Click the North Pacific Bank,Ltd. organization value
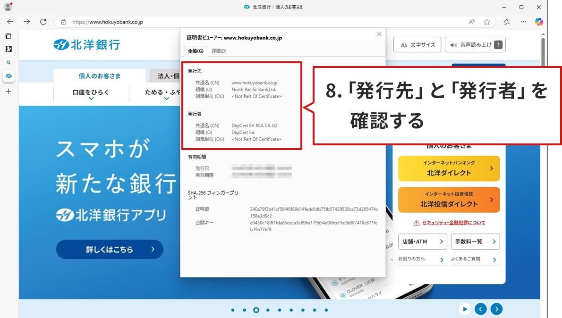 tap(254, 90)
